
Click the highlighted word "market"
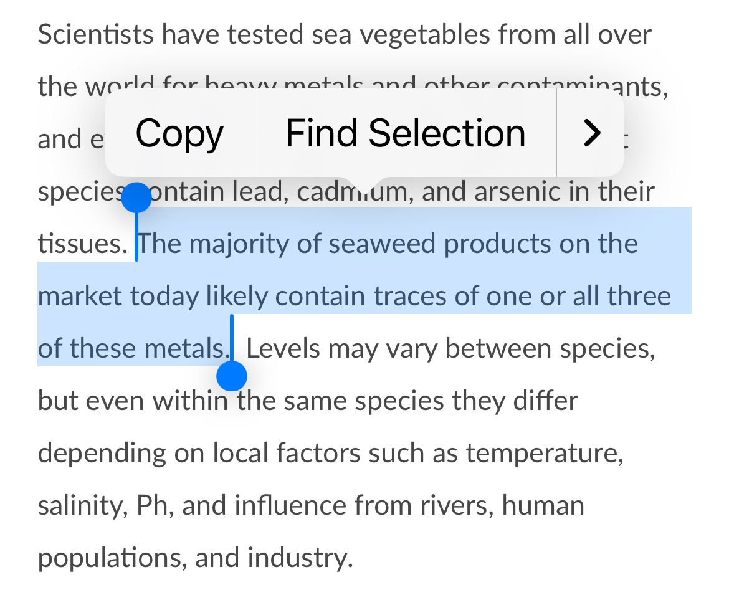point(80,297)
